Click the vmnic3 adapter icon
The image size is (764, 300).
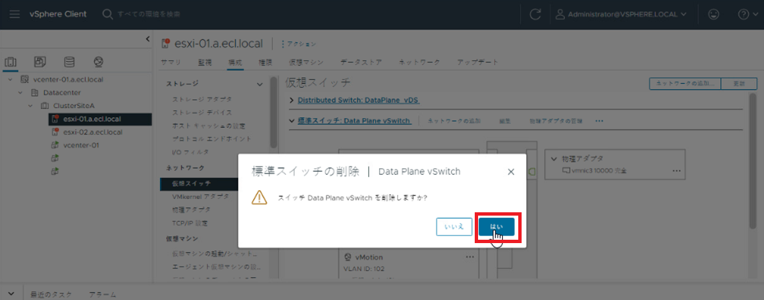pyautogui.click(x=566, y=171)
